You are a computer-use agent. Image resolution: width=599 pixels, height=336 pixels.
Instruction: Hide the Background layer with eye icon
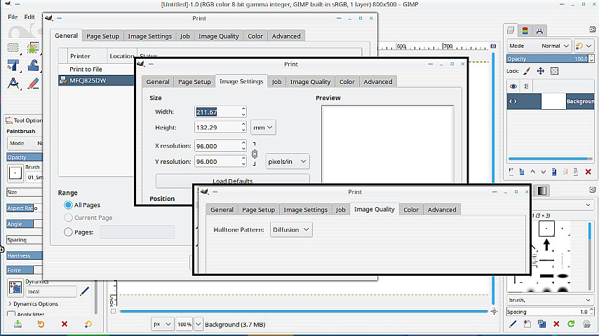pos(513,101)
